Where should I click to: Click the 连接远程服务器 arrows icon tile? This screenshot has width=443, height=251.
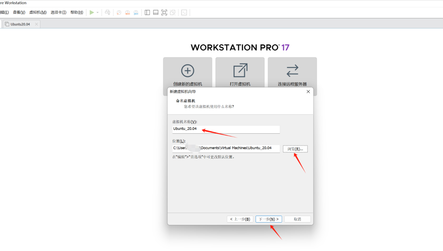pos(292,72)
